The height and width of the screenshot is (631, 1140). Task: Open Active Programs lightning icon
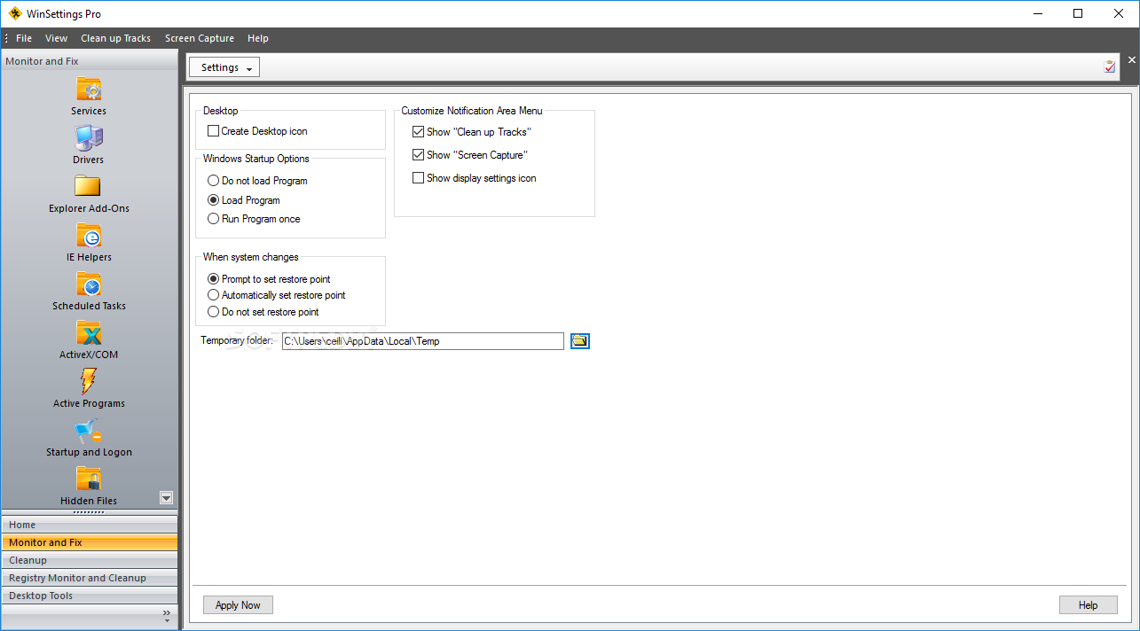click(x=89, y=382)
